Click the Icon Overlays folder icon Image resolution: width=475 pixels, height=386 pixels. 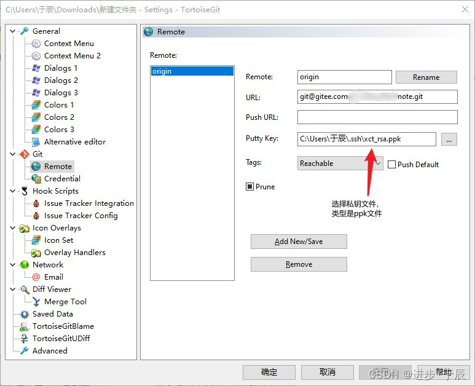pyautogui.click(x=25, y=228)
